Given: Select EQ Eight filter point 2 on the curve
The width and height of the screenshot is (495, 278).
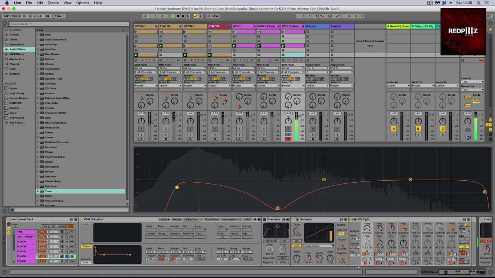Looking at the screenshot, I should click(x=278, y=208).
